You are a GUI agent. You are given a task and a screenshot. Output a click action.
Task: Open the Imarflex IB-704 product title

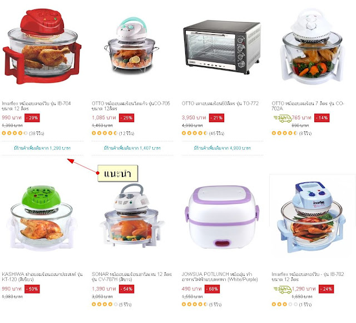click(x=36, y=106)
